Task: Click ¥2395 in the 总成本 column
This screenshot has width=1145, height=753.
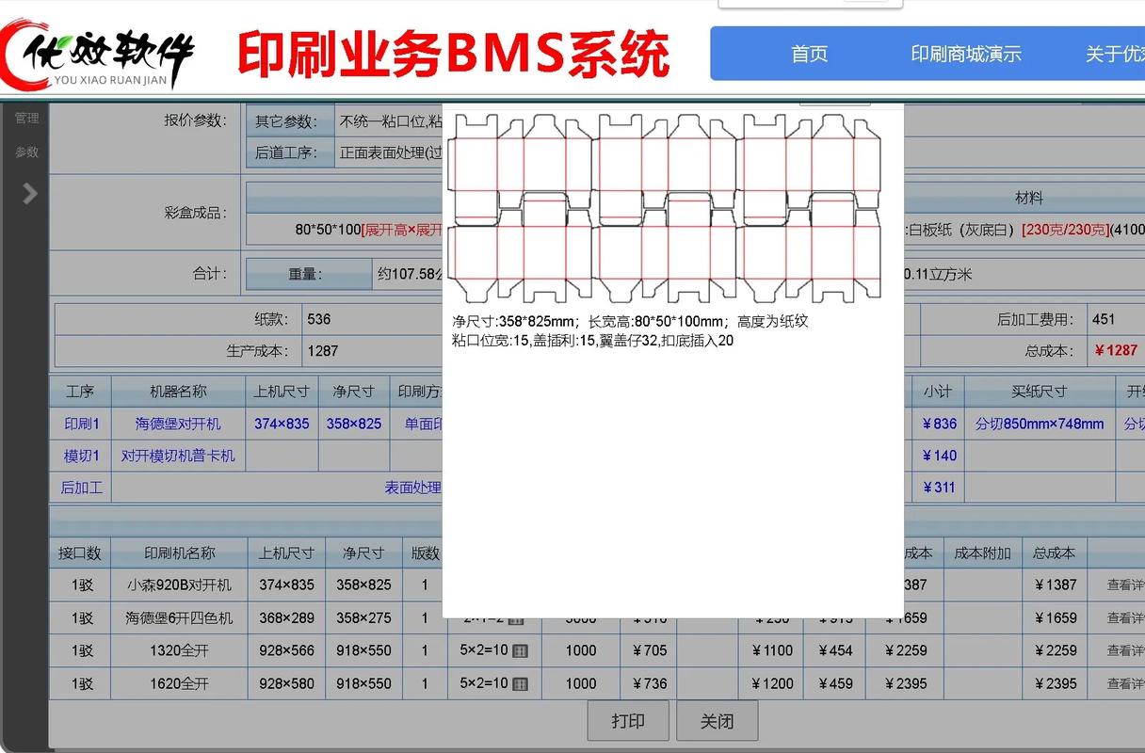Action: (1055, 683)
